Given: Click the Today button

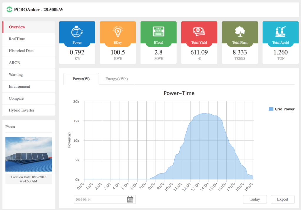Looking at the screenshot, I should coord(255,199).
